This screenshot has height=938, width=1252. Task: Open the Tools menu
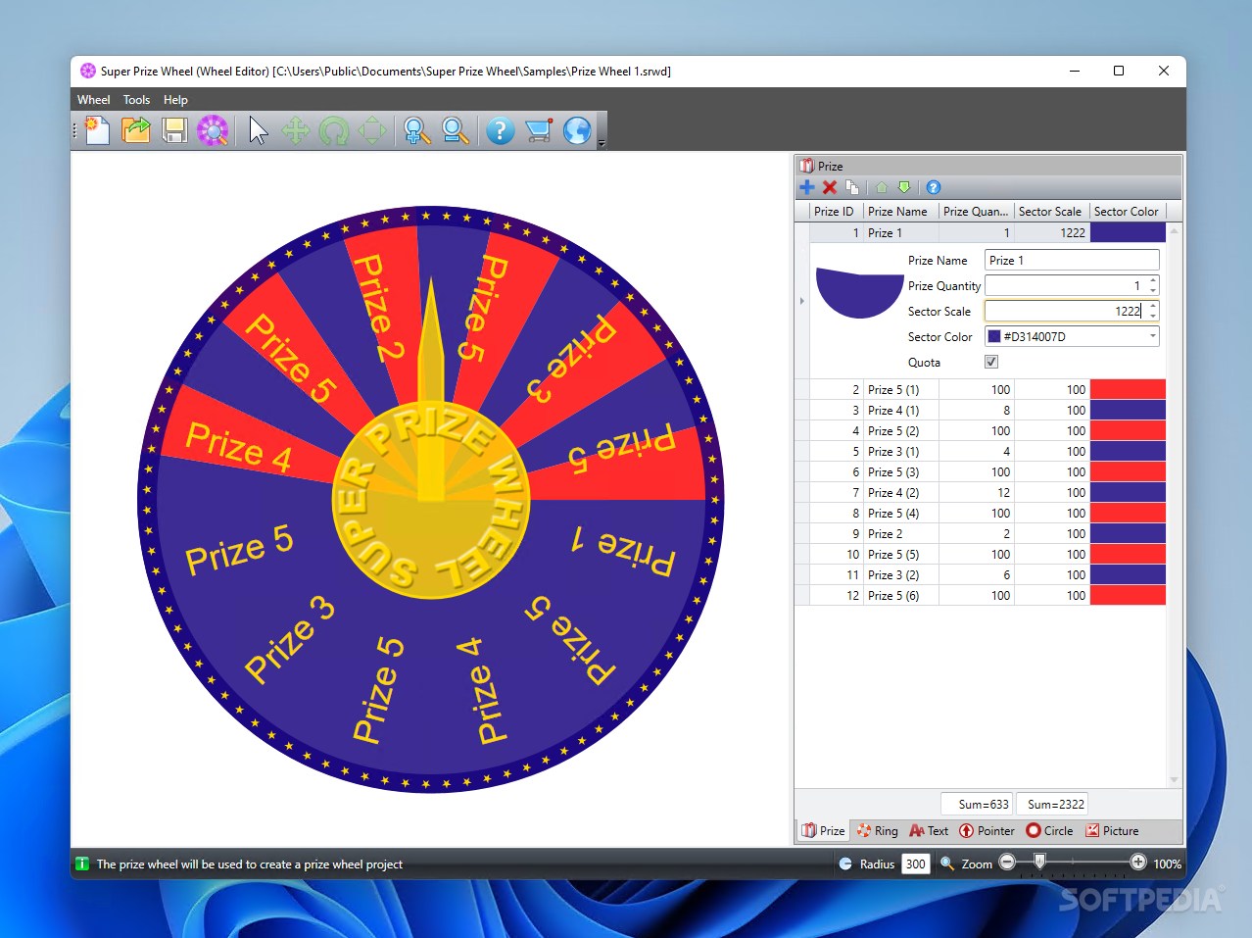pos(136,100)
